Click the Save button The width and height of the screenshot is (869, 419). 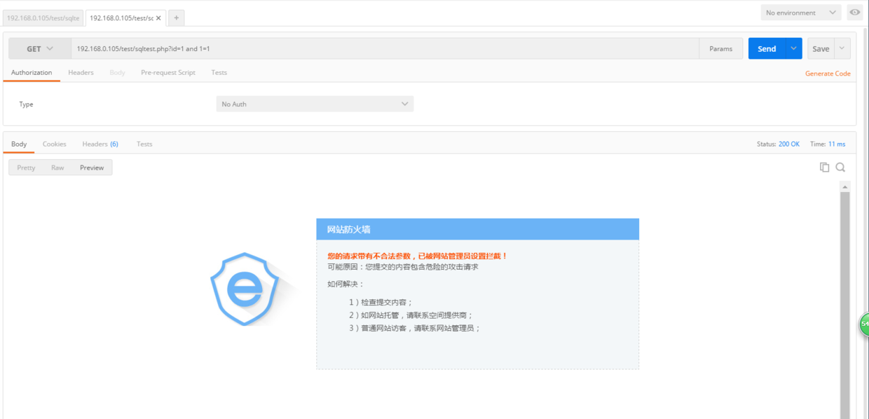[821, 48]
